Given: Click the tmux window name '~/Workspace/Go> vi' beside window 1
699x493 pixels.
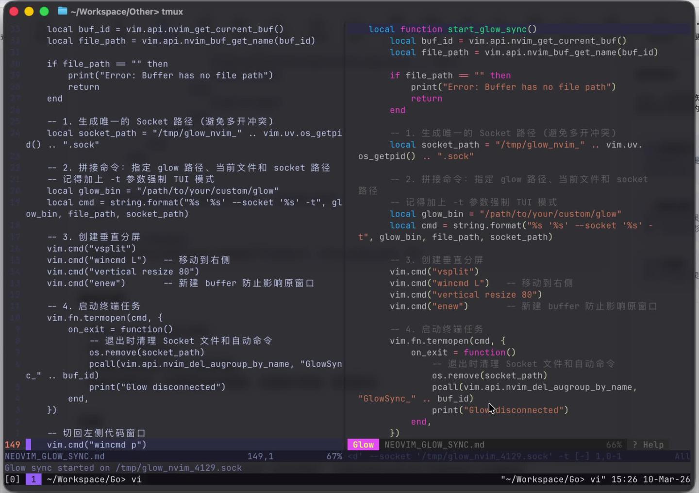Looking at the screenshot, I should (x=94, y=479).
